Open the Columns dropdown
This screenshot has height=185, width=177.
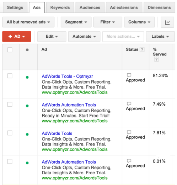tap(139, 22)
